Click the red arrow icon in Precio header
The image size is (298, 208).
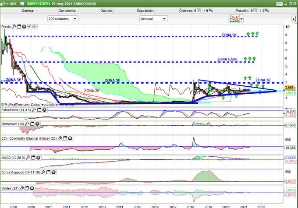[x=29, y=27]
